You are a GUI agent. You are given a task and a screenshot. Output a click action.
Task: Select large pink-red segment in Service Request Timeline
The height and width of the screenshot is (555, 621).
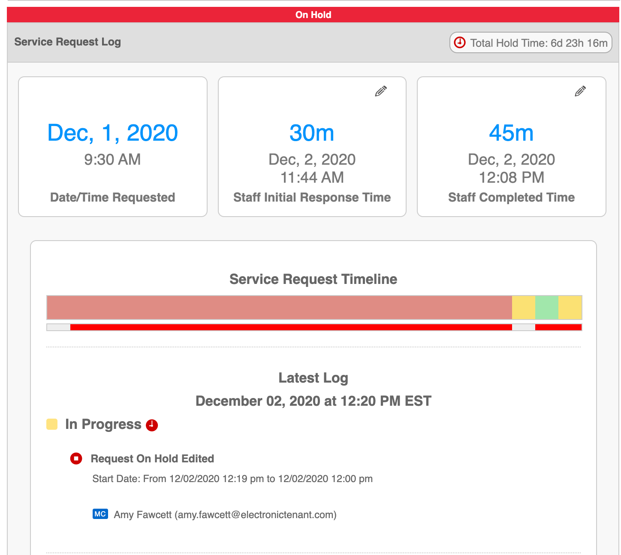point(279,308)
